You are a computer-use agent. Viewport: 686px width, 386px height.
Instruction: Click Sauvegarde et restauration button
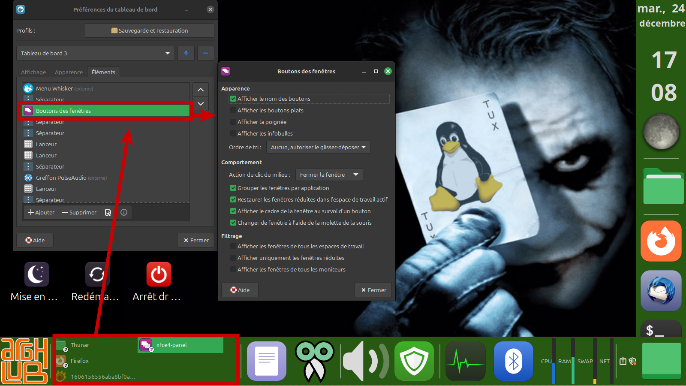(x=150, y=30)
